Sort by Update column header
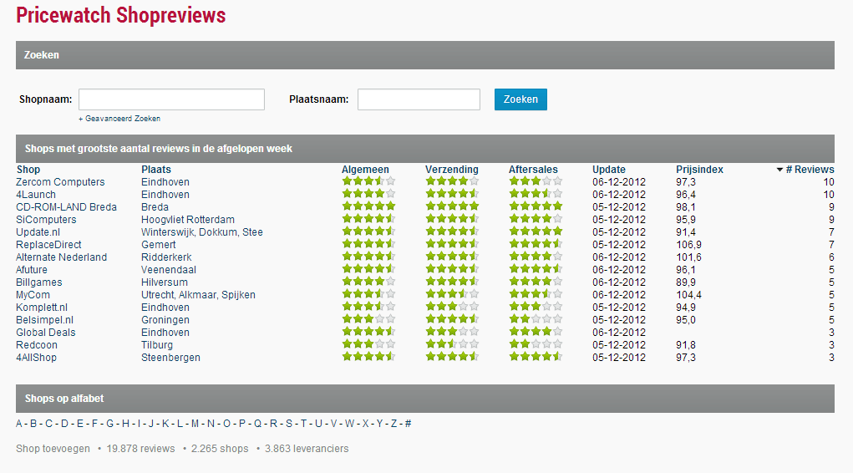 point(609,170)
